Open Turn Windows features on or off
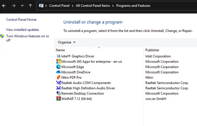 (28, 38)
